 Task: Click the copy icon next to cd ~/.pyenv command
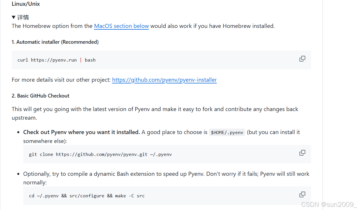[x=302, y=194]
